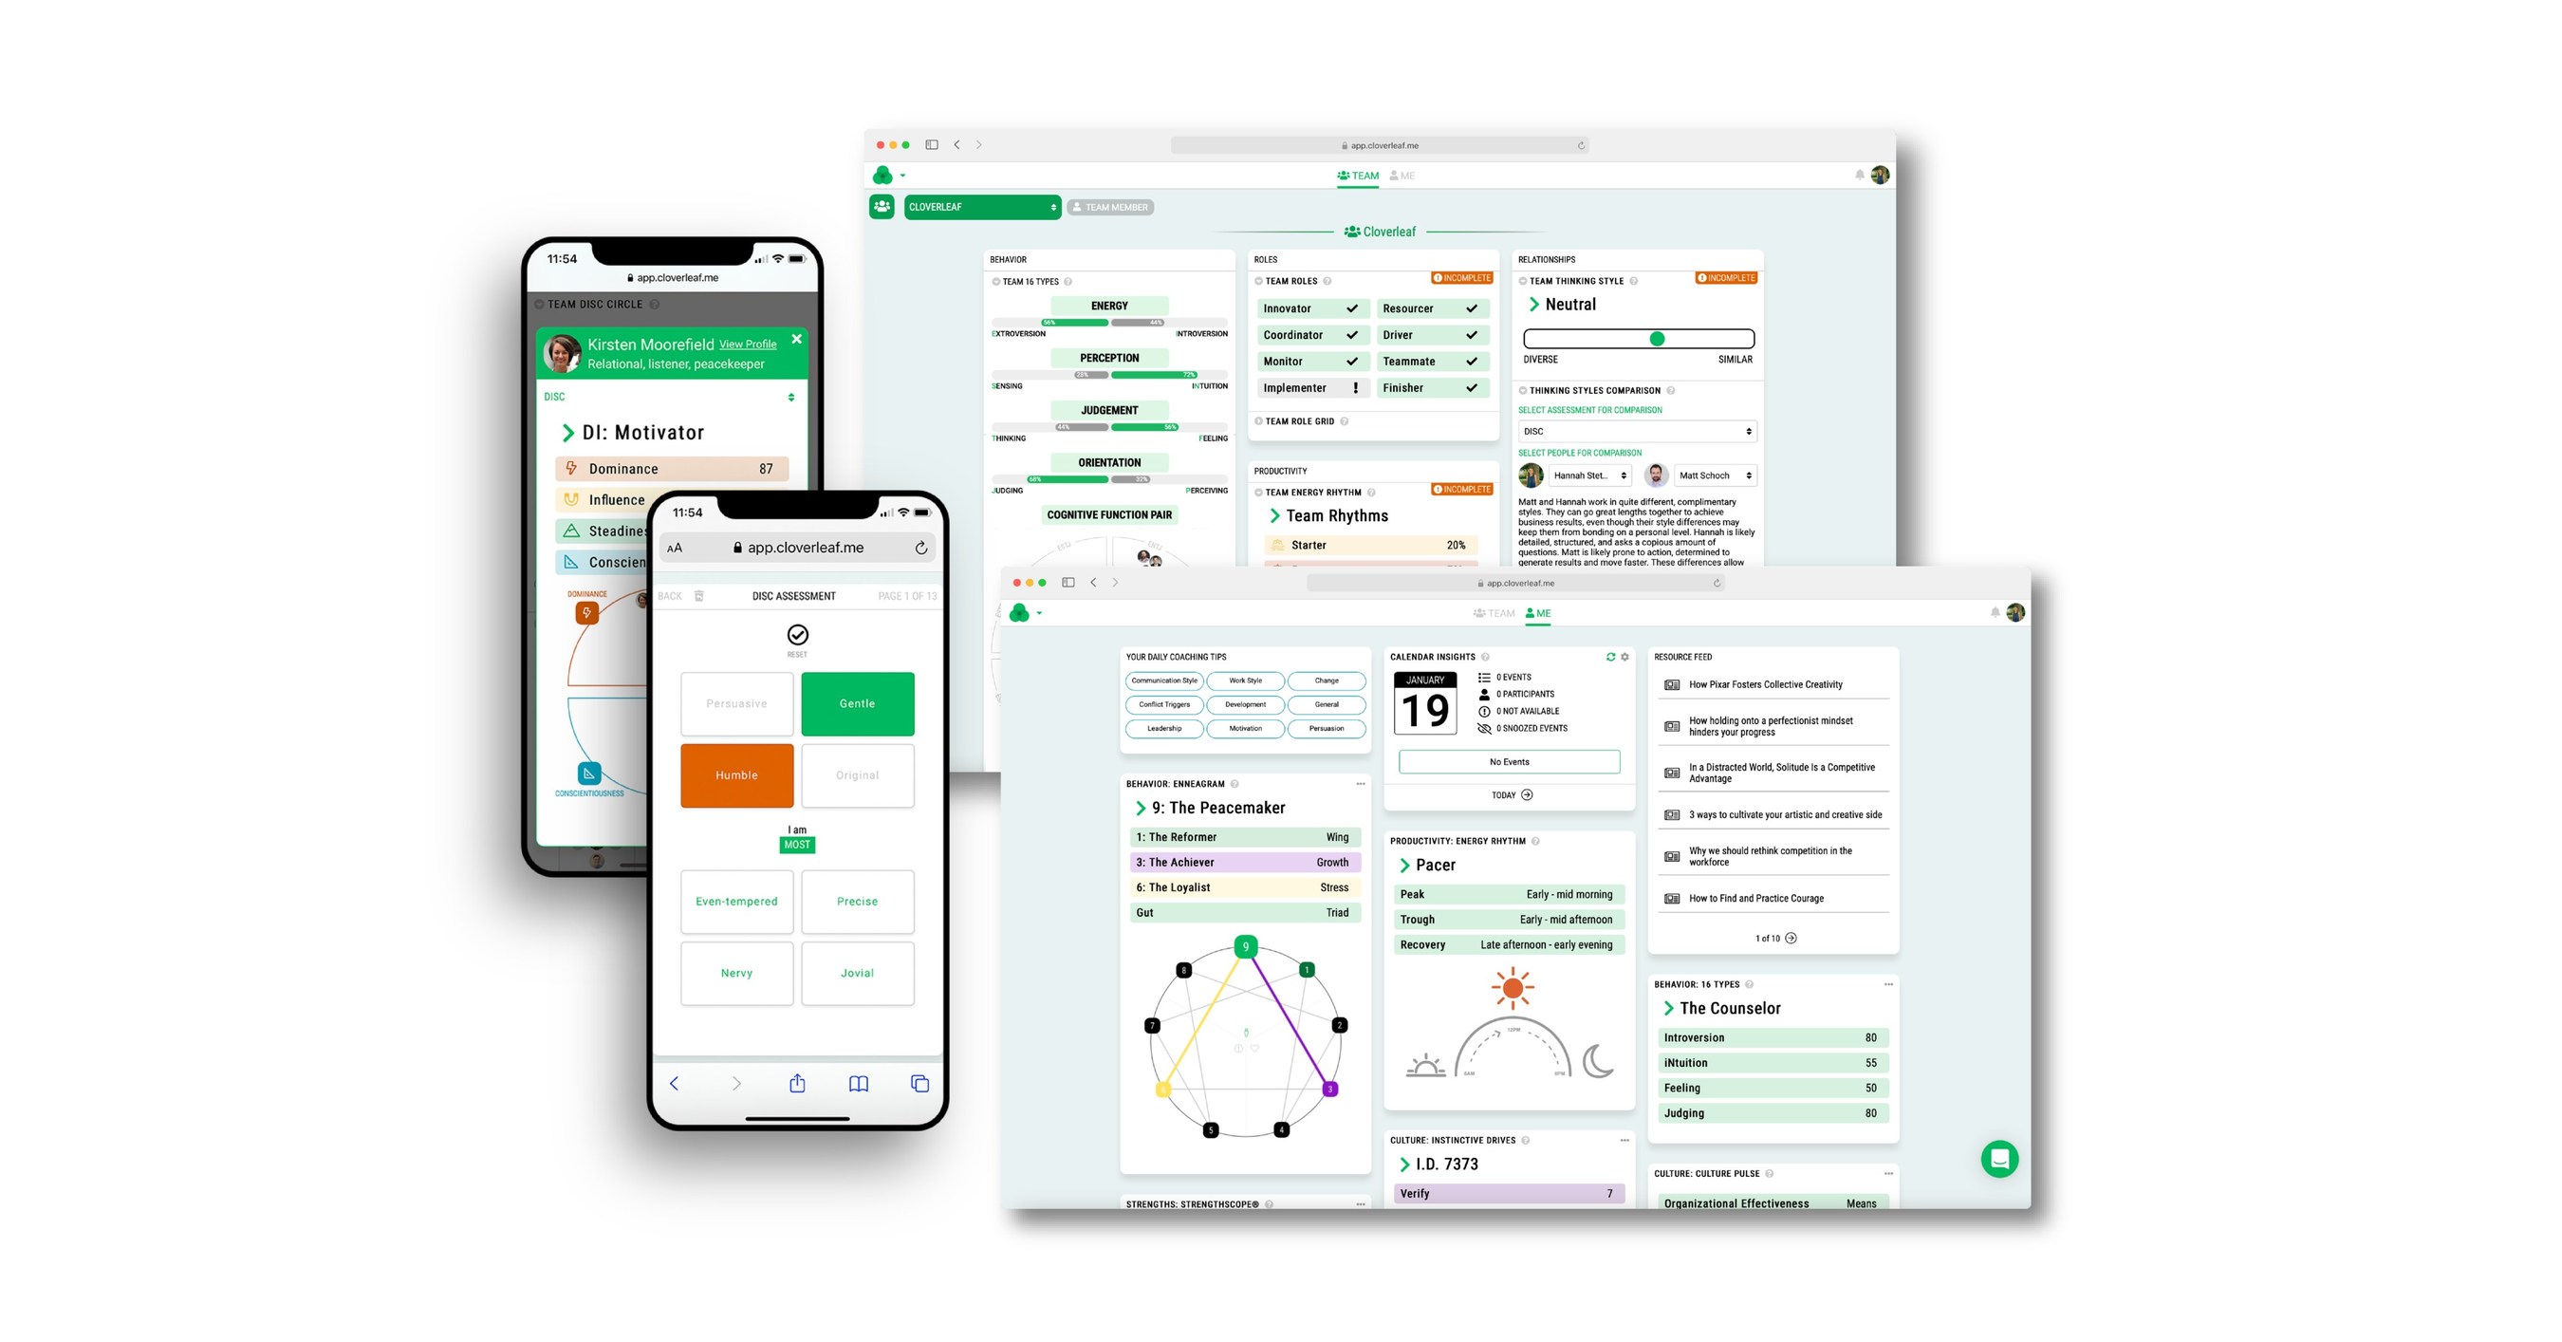Viewport: 2562px width, 1342px height.
Task: Enable the Finisher role checkmark
Action: click(1469, 391)
